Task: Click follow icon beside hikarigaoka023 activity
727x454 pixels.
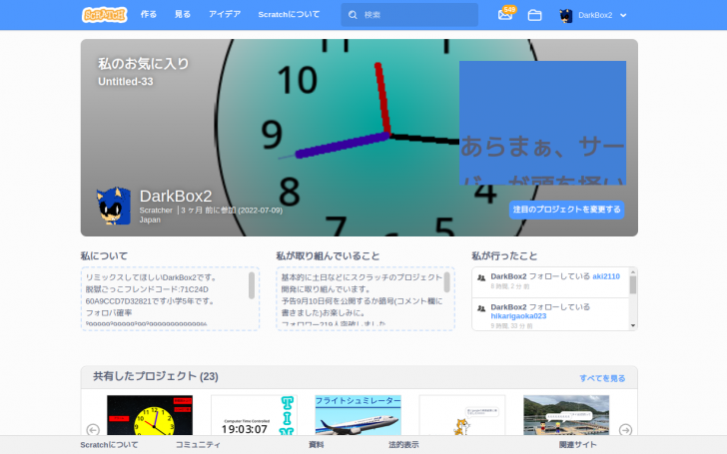Action: click(x=481, y=308)
